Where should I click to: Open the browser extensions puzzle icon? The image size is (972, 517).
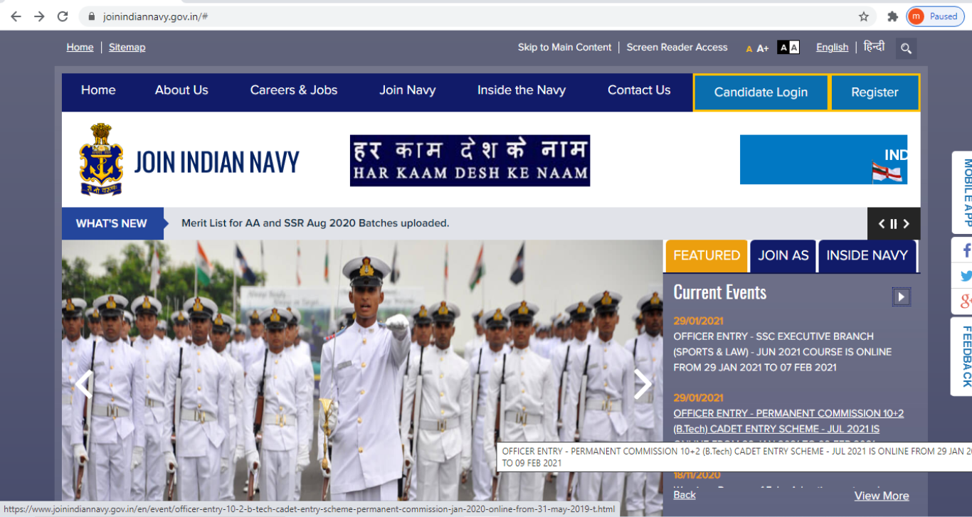pyautogui.click(x=892, y=16)
